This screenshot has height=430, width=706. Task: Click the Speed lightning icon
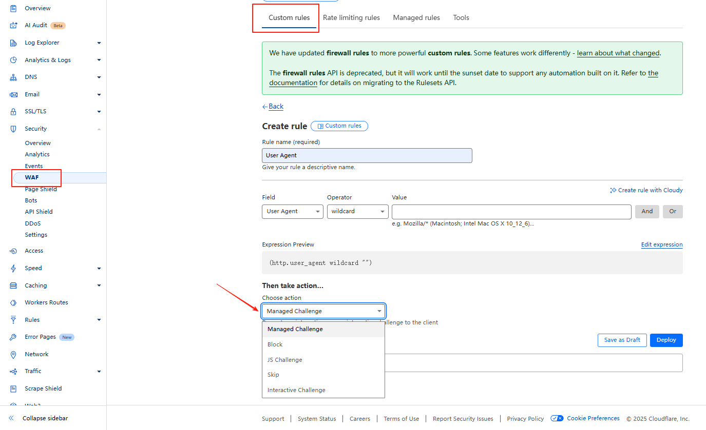[14, 268]
